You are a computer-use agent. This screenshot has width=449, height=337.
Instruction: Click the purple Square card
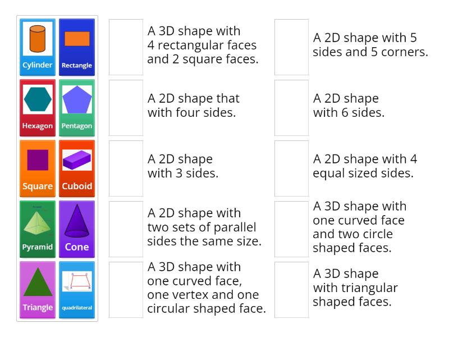[x=38, y=168]
